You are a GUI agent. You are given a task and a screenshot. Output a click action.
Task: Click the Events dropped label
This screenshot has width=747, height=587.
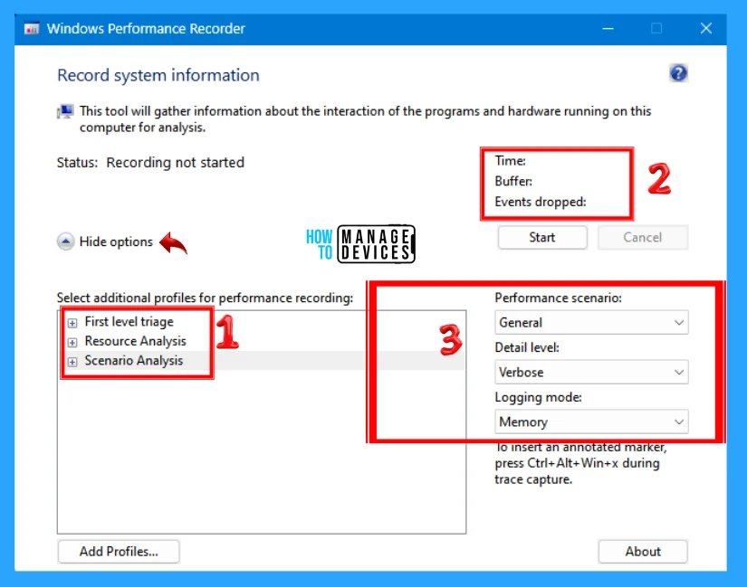(x=541, y=202)
